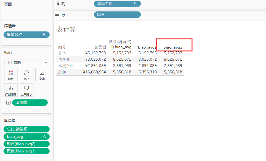Click the 表计算 sheet title

(66, 29)
